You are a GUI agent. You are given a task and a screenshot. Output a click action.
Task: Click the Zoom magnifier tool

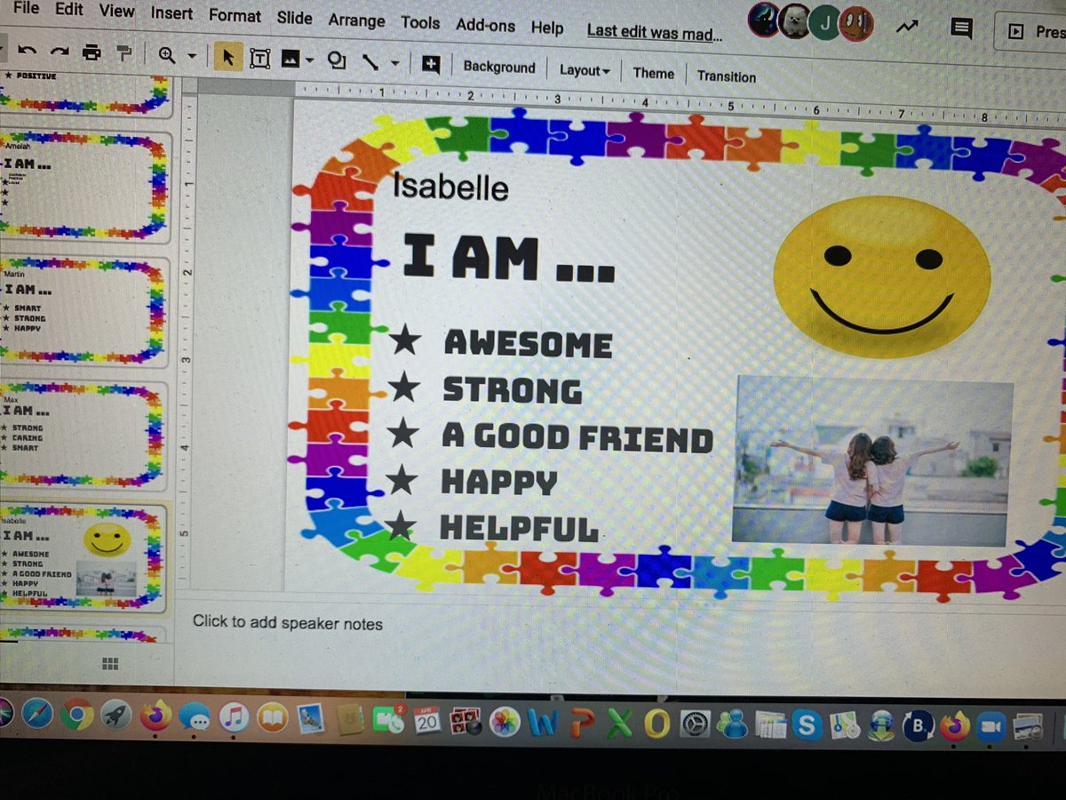tap(167, 55)
